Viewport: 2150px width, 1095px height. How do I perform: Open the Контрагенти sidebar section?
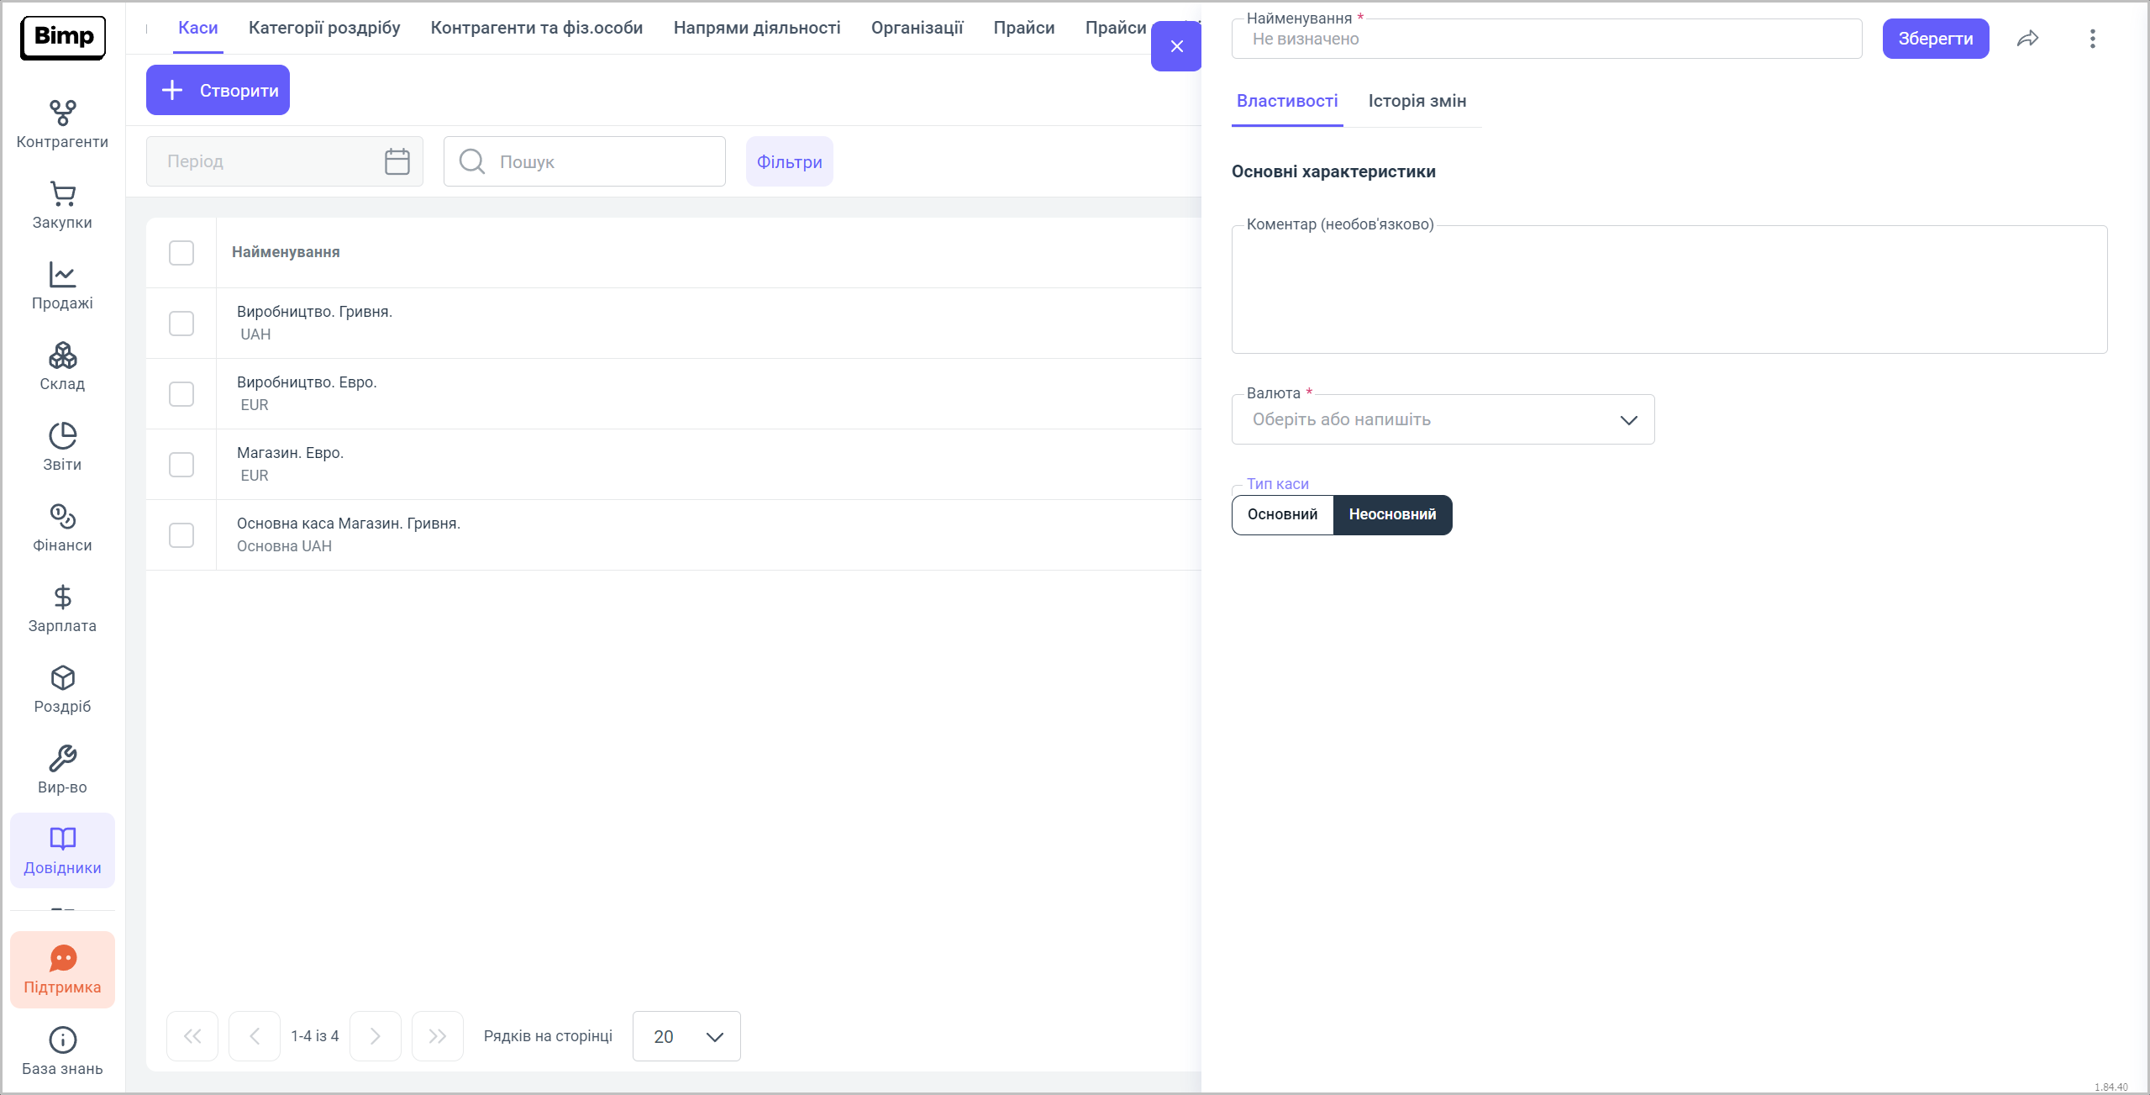62,124
